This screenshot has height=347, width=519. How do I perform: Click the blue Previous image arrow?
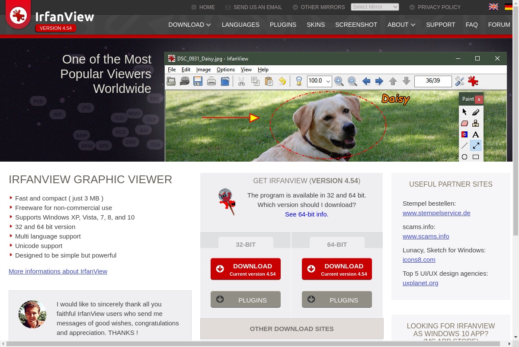(366, 81)
